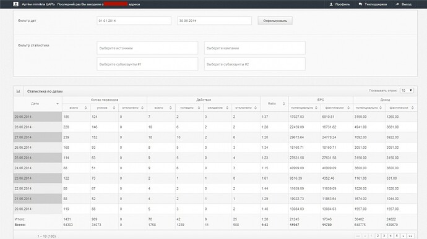Select the 21.06.2014 date cell

[38, 199]
